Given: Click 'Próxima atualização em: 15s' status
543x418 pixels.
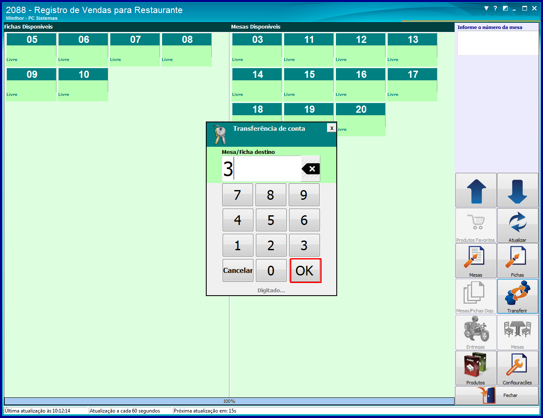Looking at the screenshot, I should tap(205, 411).
